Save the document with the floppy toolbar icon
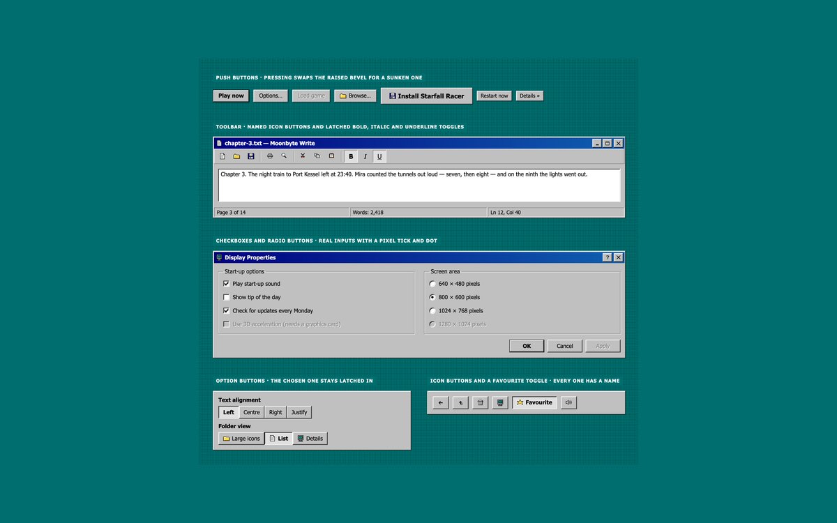This screenshot has height=523, width=837. pos(250,156)
